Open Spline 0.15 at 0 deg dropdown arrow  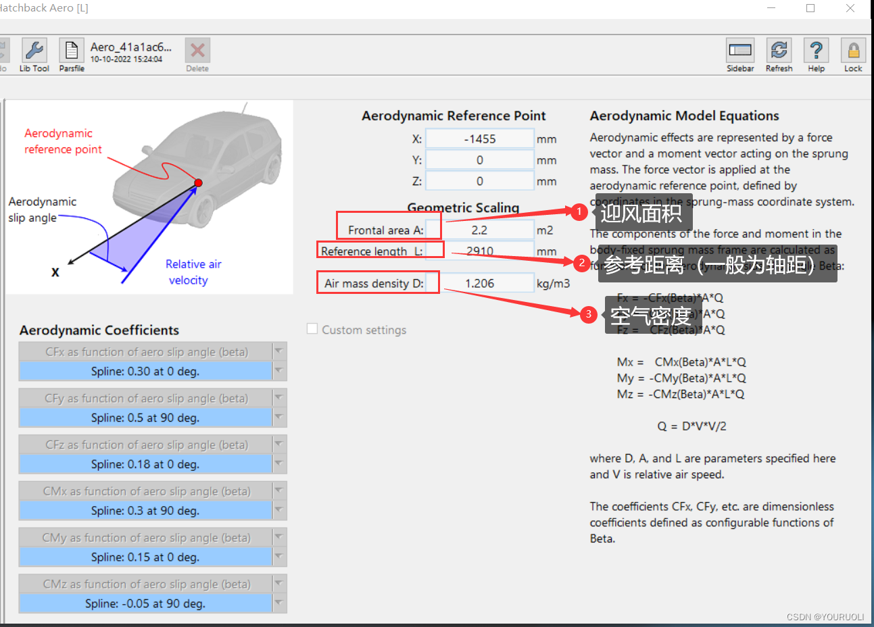click(x=279, y=557)
